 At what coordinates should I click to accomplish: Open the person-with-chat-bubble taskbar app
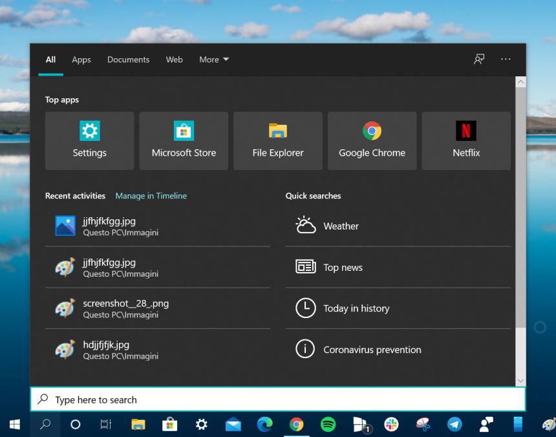pos(486,424)
